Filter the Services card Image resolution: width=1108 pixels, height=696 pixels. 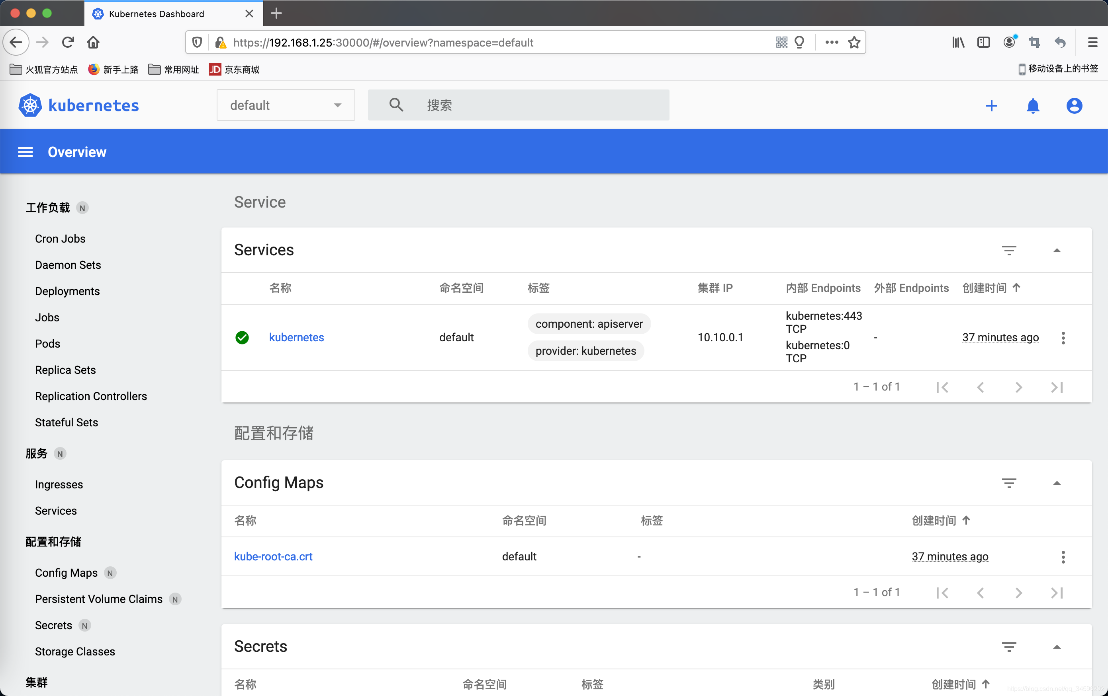pos(1009,251)
